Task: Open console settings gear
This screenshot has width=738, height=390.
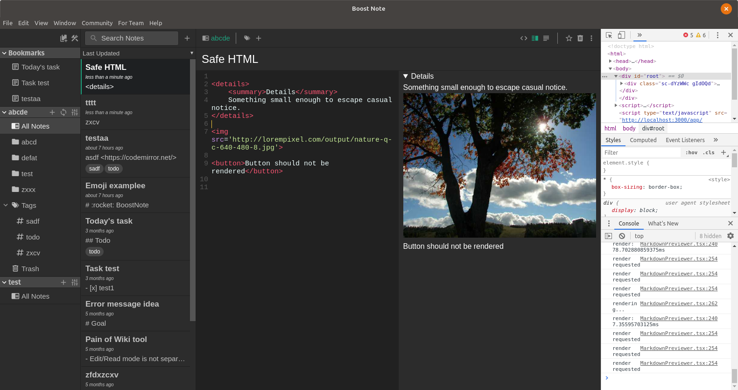Action: (731, 236)
